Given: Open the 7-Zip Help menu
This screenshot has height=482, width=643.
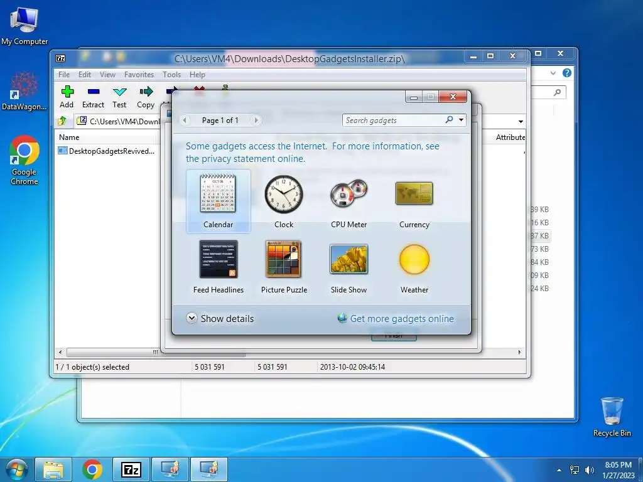Looking at the screenshot, I should click(197, 75).
